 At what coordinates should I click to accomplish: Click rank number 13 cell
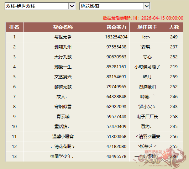click(14, 157)
